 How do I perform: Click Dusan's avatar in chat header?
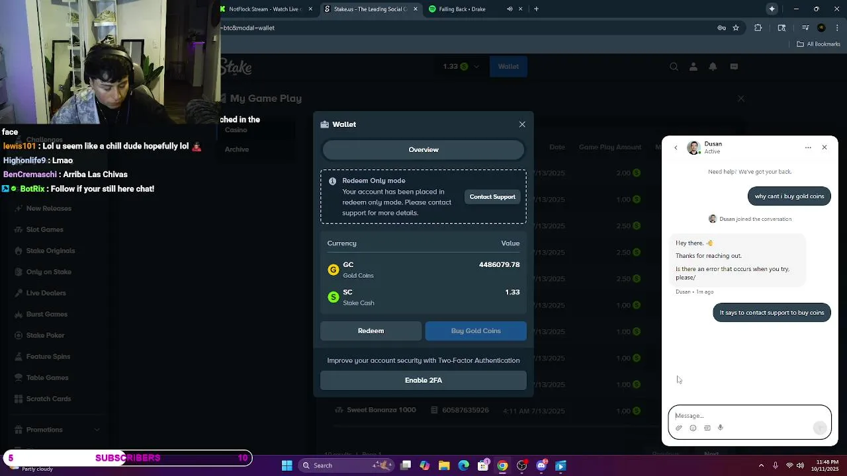[693, 147]
